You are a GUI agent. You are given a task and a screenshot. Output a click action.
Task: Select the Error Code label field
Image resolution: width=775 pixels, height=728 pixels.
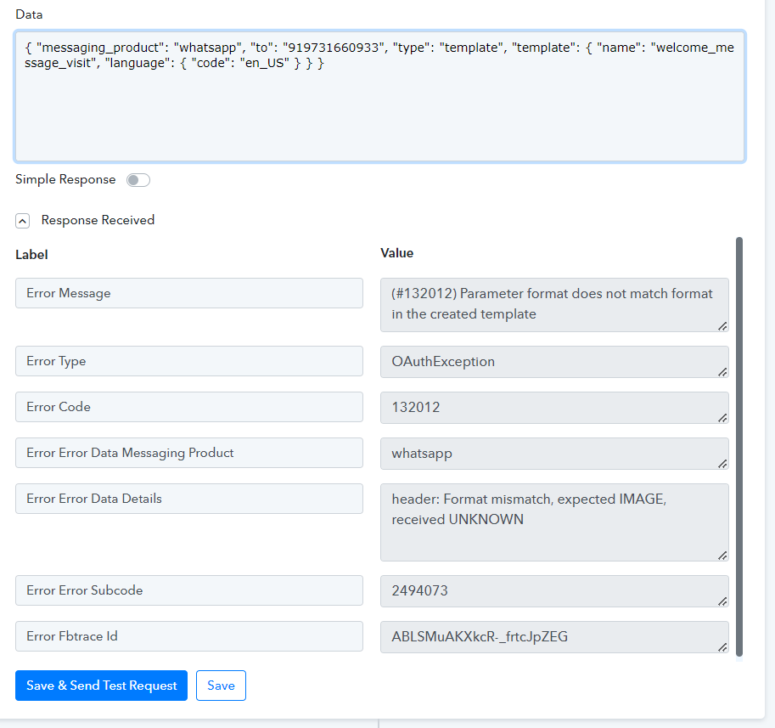coord(189,407)
